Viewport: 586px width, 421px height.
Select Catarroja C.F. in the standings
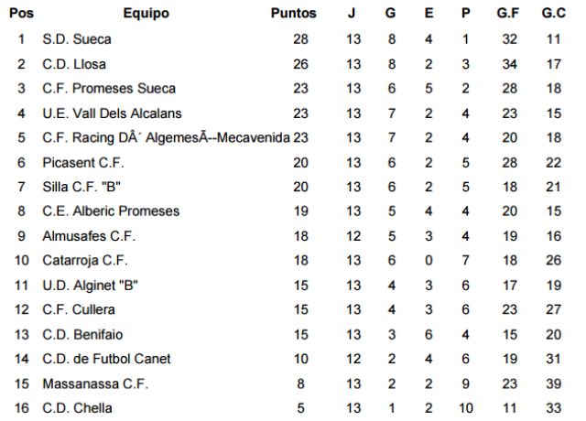click(85, 261)
